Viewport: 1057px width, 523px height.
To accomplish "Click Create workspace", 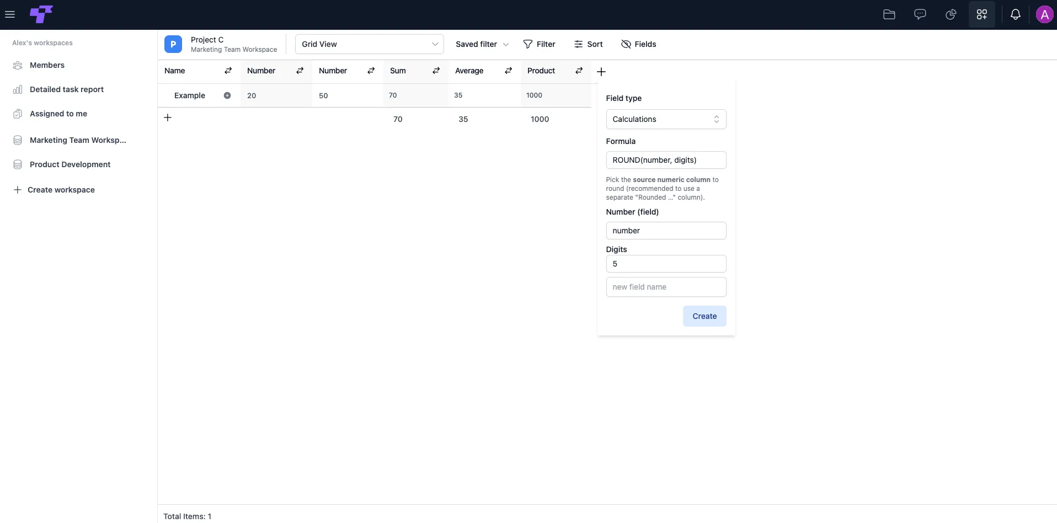I will click(54, 190).
